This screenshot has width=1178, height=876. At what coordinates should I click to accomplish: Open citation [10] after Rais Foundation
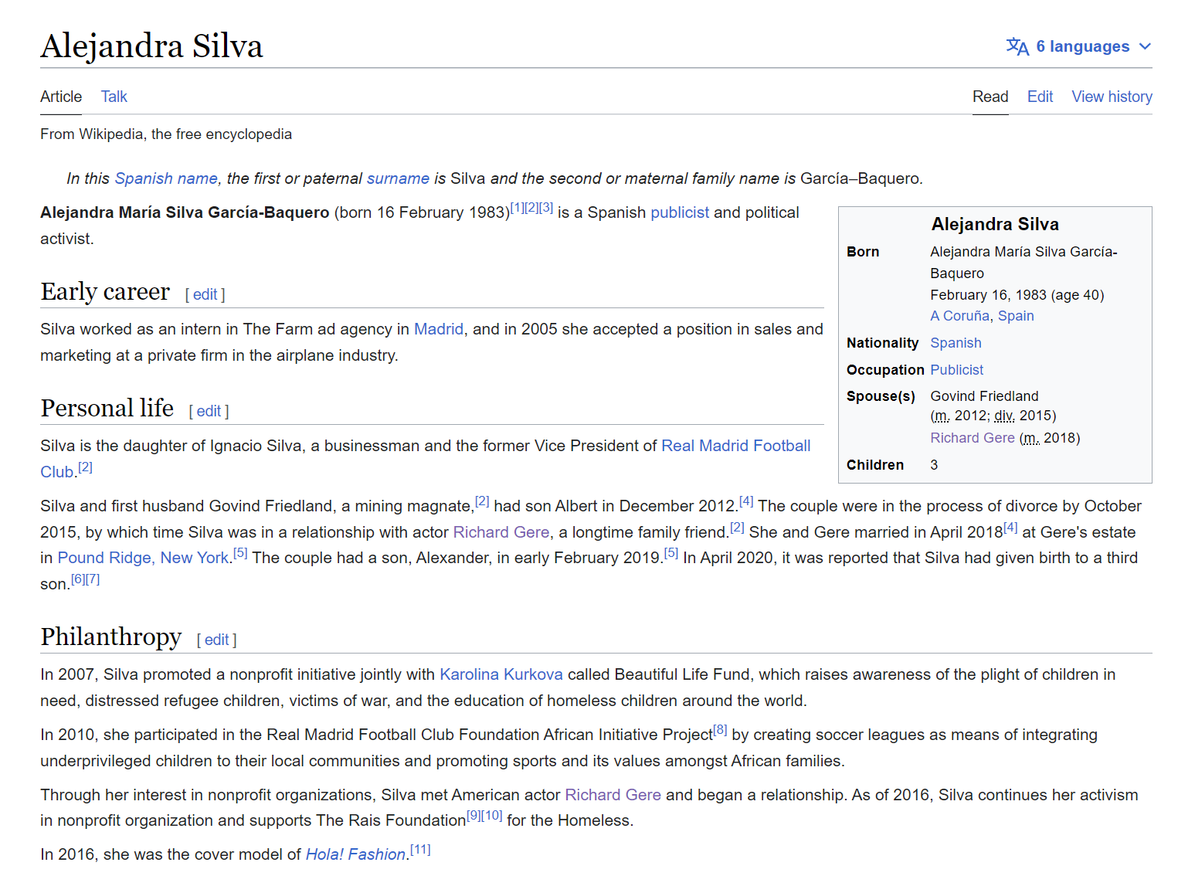[491, 816]
